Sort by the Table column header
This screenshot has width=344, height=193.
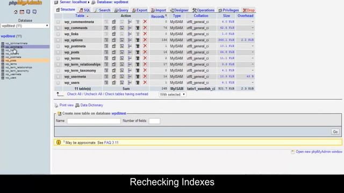click(x=80, y=16)
